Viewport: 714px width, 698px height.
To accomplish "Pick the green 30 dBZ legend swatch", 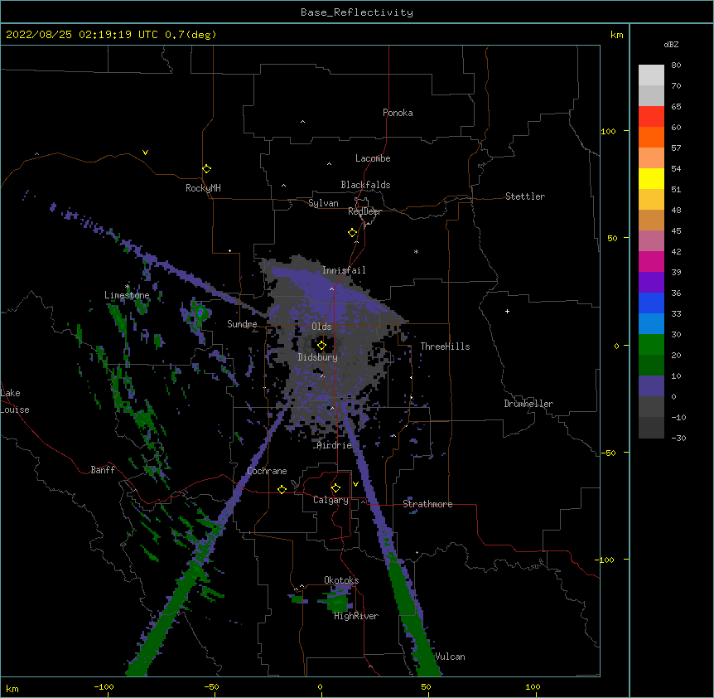I will click(x=651, y=345).
